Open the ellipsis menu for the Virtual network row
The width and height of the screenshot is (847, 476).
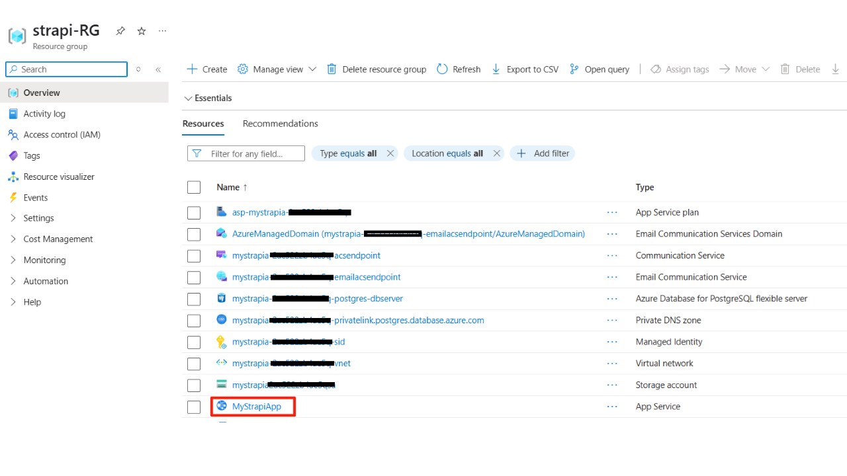point(612,363)
